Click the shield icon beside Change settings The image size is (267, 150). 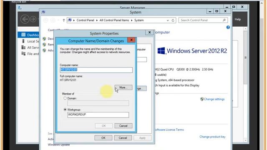(202, 99)
